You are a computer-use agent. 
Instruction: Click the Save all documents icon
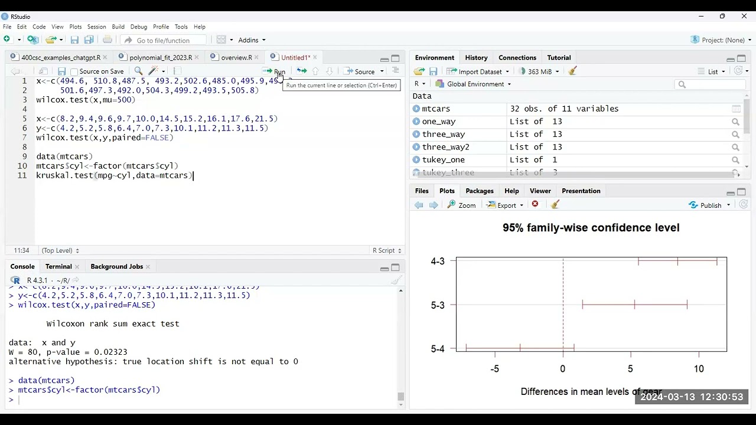click(x=89, y=40)
